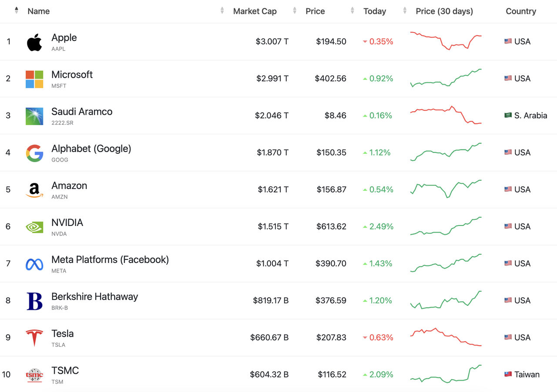Sort the table by Market Cap

pyautogui.click(x=255, y=11)
